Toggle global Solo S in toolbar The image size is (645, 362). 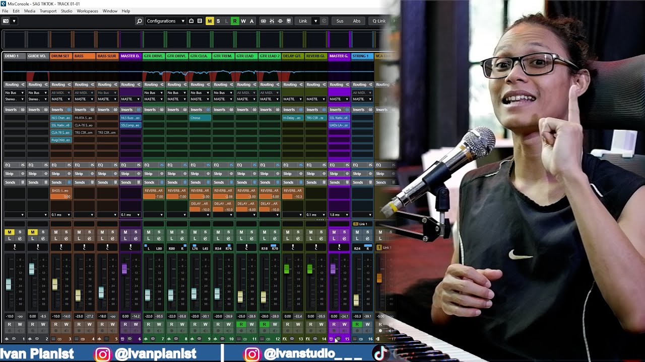(x=218, y=21)
